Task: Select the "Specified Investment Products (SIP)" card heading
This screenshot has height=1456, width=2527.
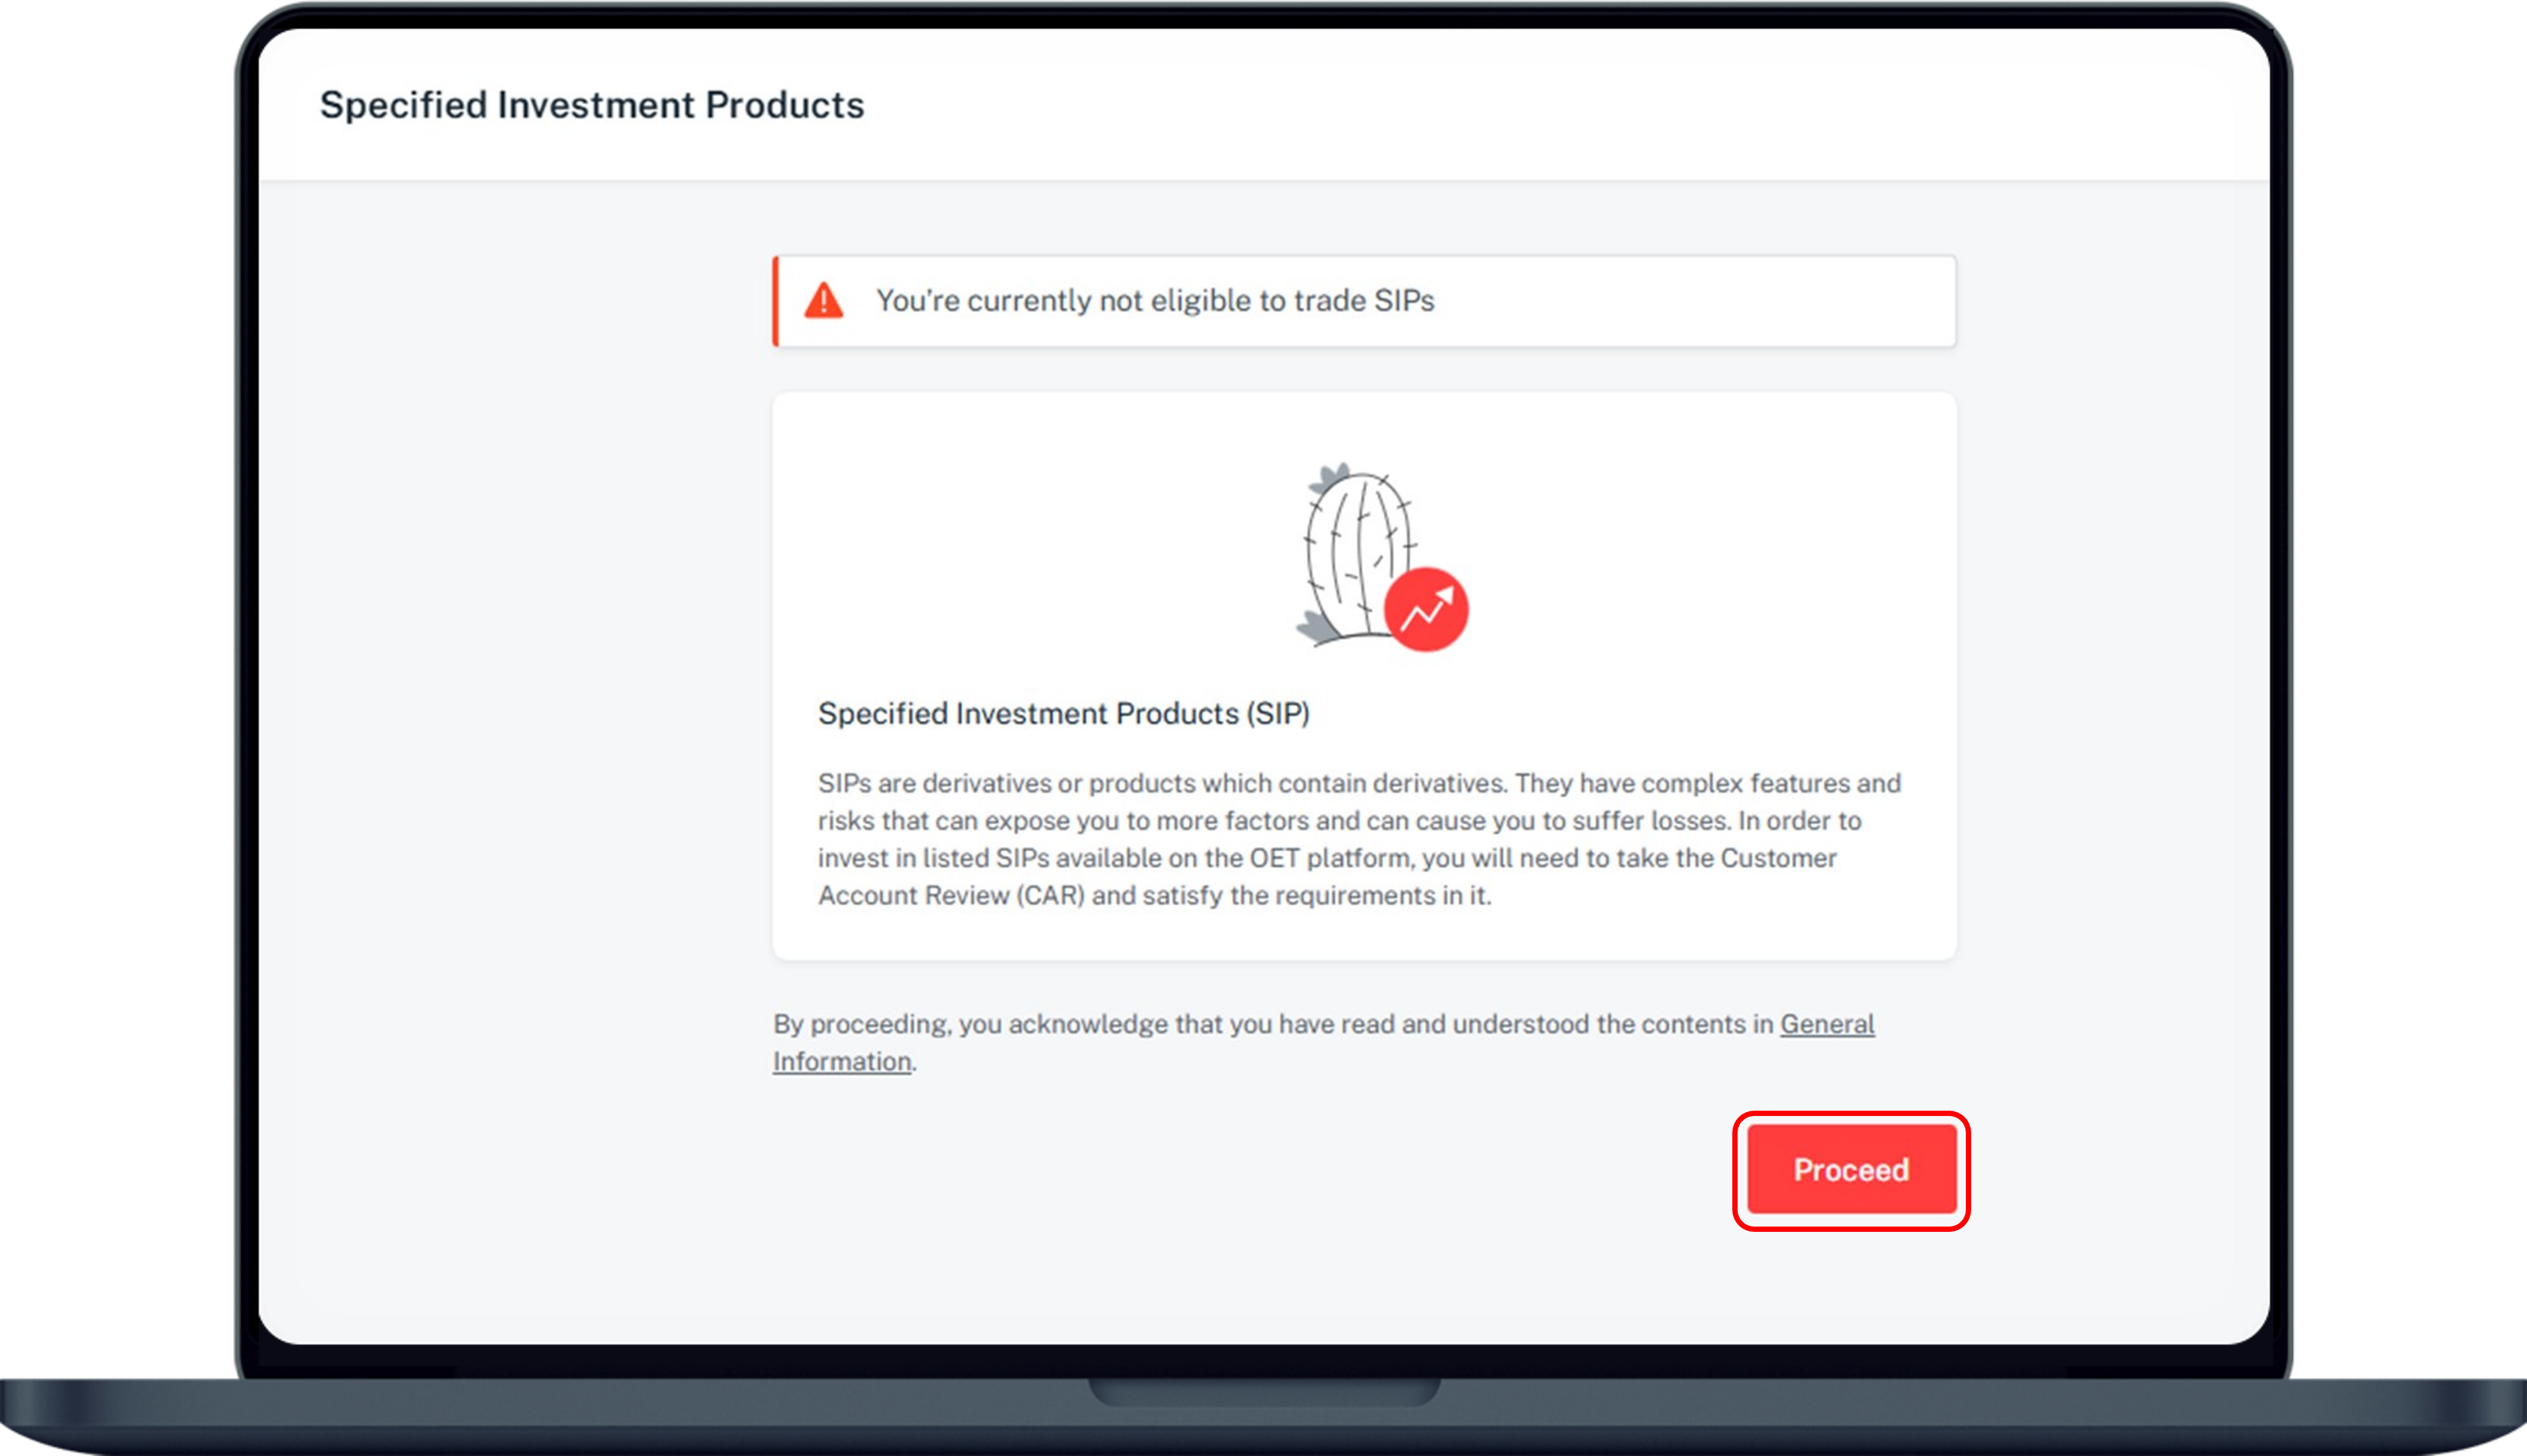Action: click(1064, 714)
